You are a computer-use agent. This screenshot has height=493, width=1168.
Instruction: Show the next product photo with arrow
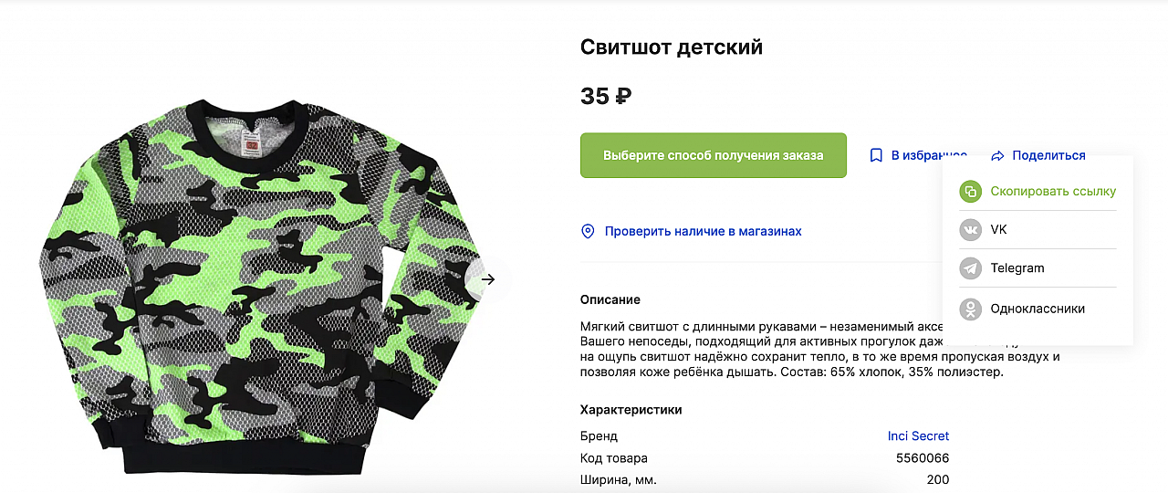[487, 279]
